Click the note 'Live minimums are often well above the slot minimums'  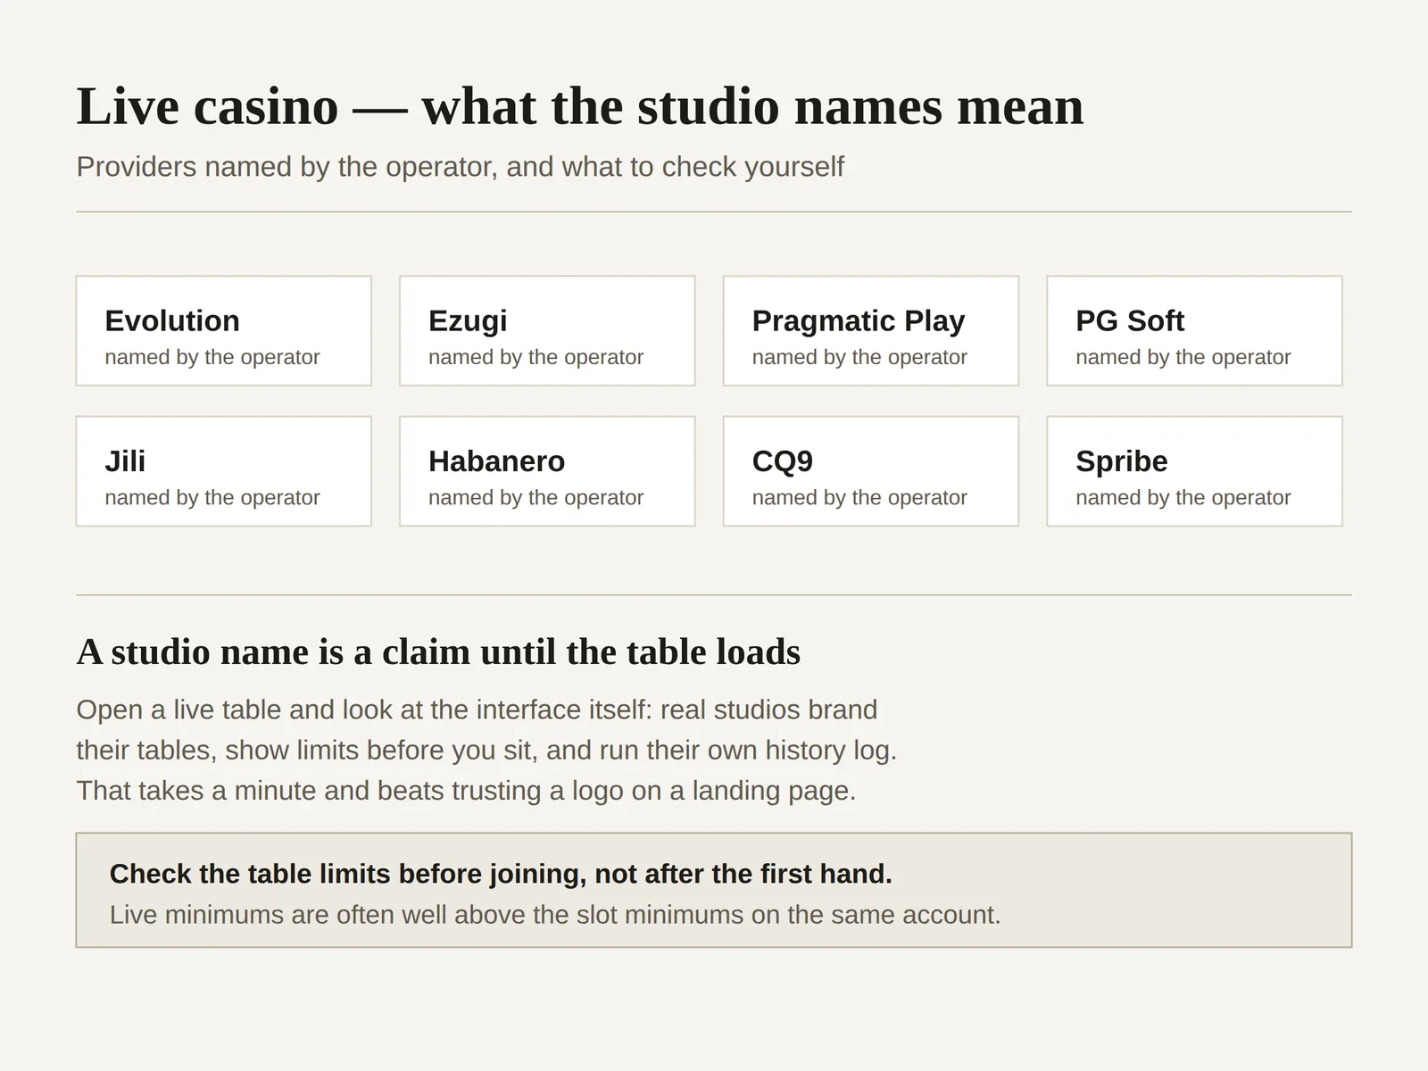(555, 915)
